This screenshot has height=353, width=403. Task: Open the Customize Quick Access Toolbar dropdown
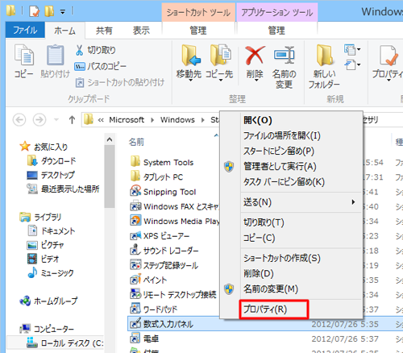[x=63, y=12]
